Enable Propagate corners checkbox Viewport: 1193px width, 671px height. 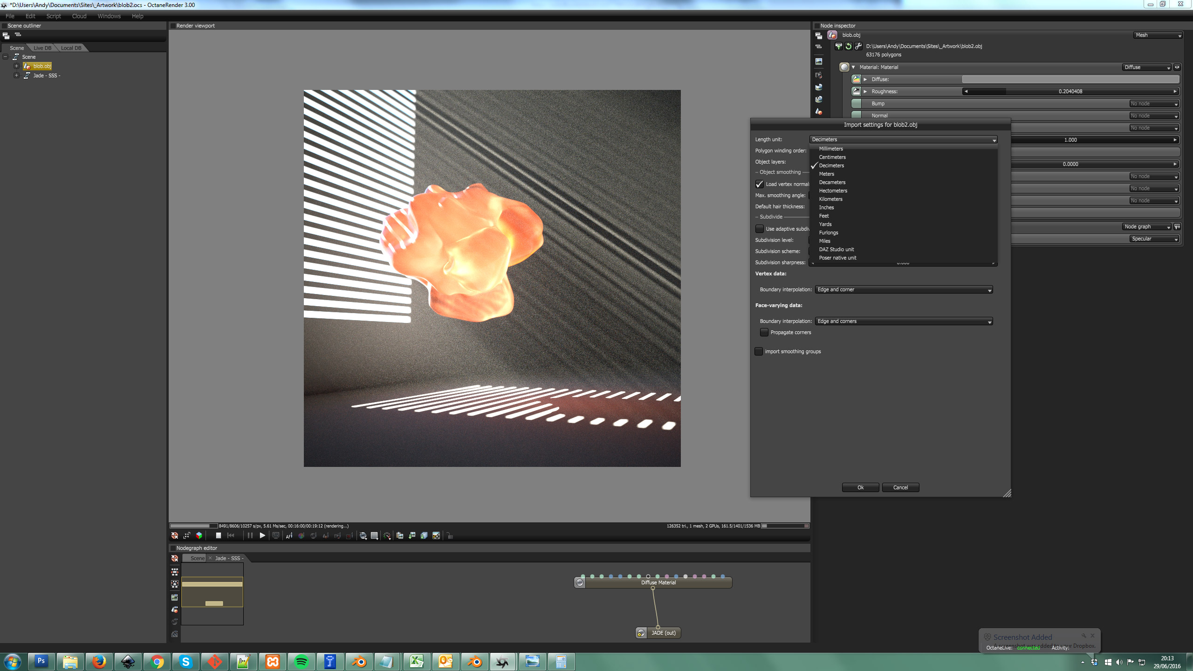click(x=764, y=332)
